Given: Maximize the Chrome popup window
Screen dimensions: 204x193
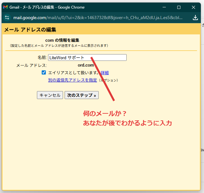Looking at the screenshot, I should click(179, 7).
